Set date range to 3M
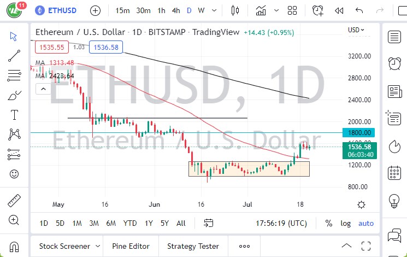The image size is (407, 257). pyautogui.click(x=94, y=223)
